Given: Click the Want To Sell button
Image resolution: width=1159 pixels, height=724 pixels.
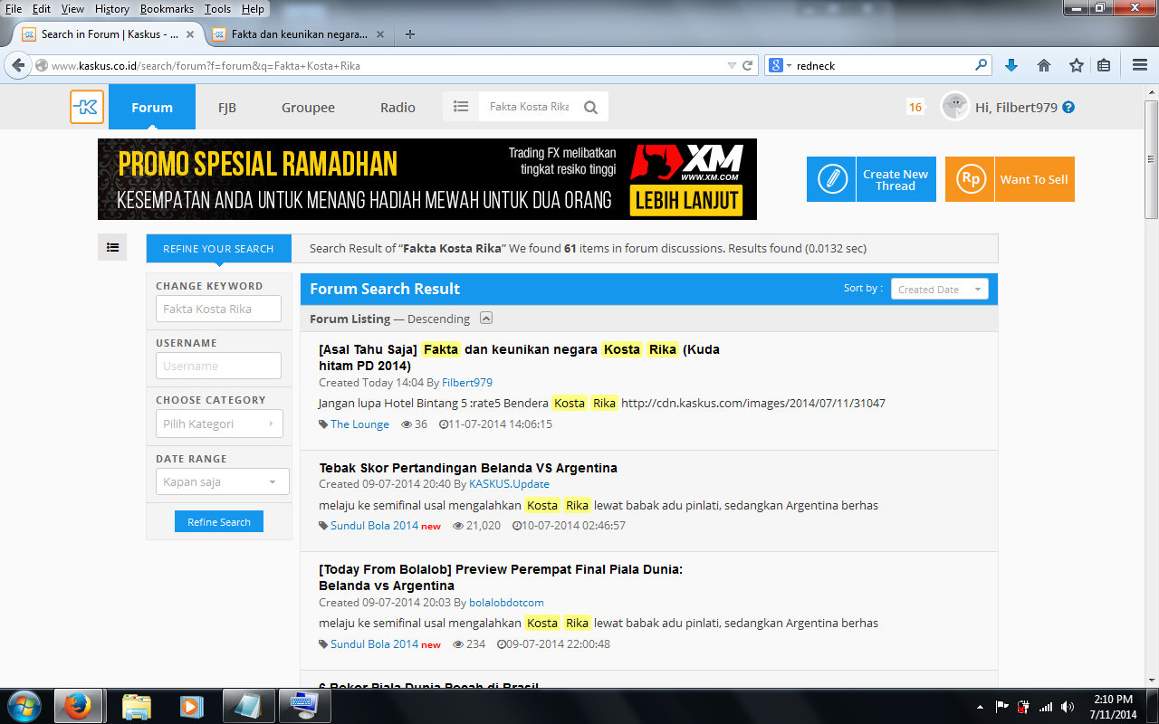Looking at the screenshot, I should (1010, 179).
